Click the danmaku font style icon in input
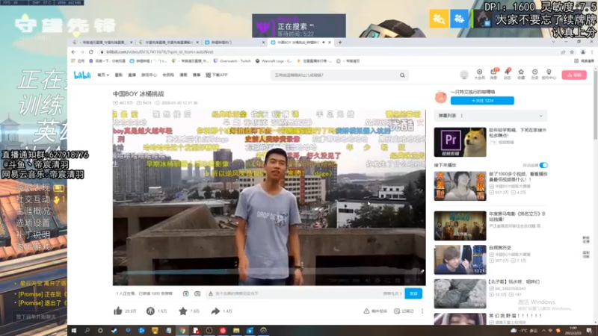Viewport: 598px width, 336px height. coord(211,293)
